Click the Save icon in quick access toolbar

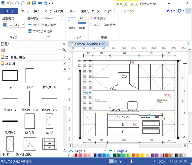pyautogui.click(x=34, y=3)
